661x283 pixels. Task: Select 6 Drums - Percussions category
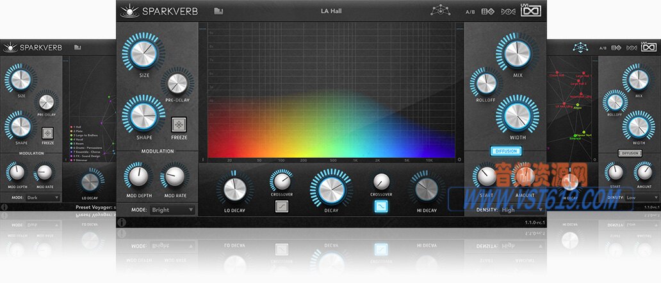click(x=87, y=147)
